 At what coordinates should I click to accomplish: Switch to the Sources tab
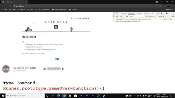point(139,13)
